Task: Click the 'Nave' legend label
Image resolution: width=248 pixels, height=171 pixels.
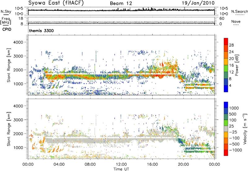Action: 236,21
